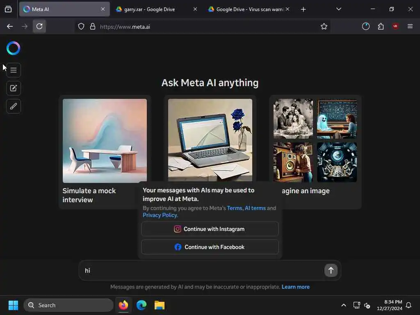This screenshot has height=315, width=420.
Task: Open Firefox application hamburger menu
Action: point(410,26)
